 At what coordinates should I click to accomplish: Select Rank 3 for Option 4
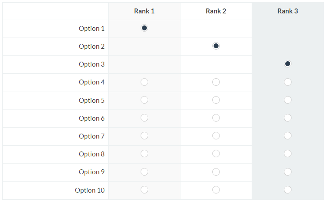(288, 82)
